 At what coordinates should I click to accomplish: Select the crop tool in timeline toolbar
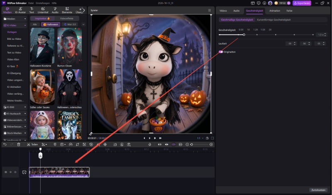click(x=78, y=144)
